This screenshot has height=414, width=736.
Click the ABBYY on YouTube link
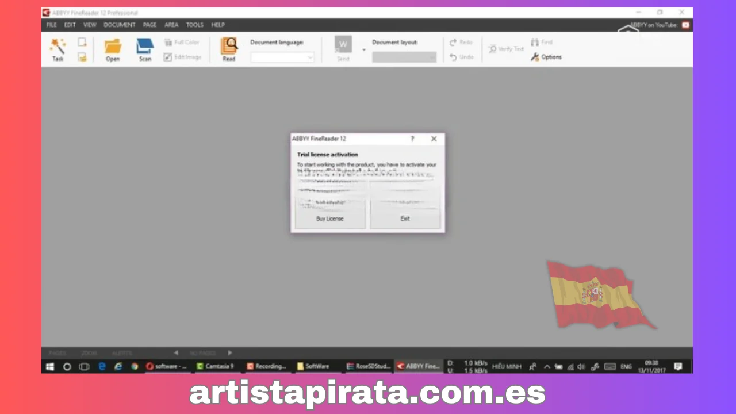tap(660, 25)
